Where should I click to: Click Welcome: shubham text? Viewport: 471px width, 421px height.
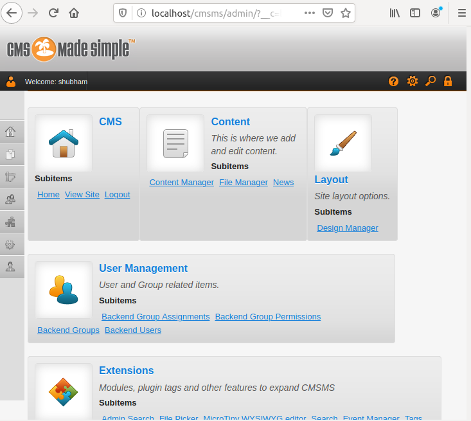pos(56,82)
